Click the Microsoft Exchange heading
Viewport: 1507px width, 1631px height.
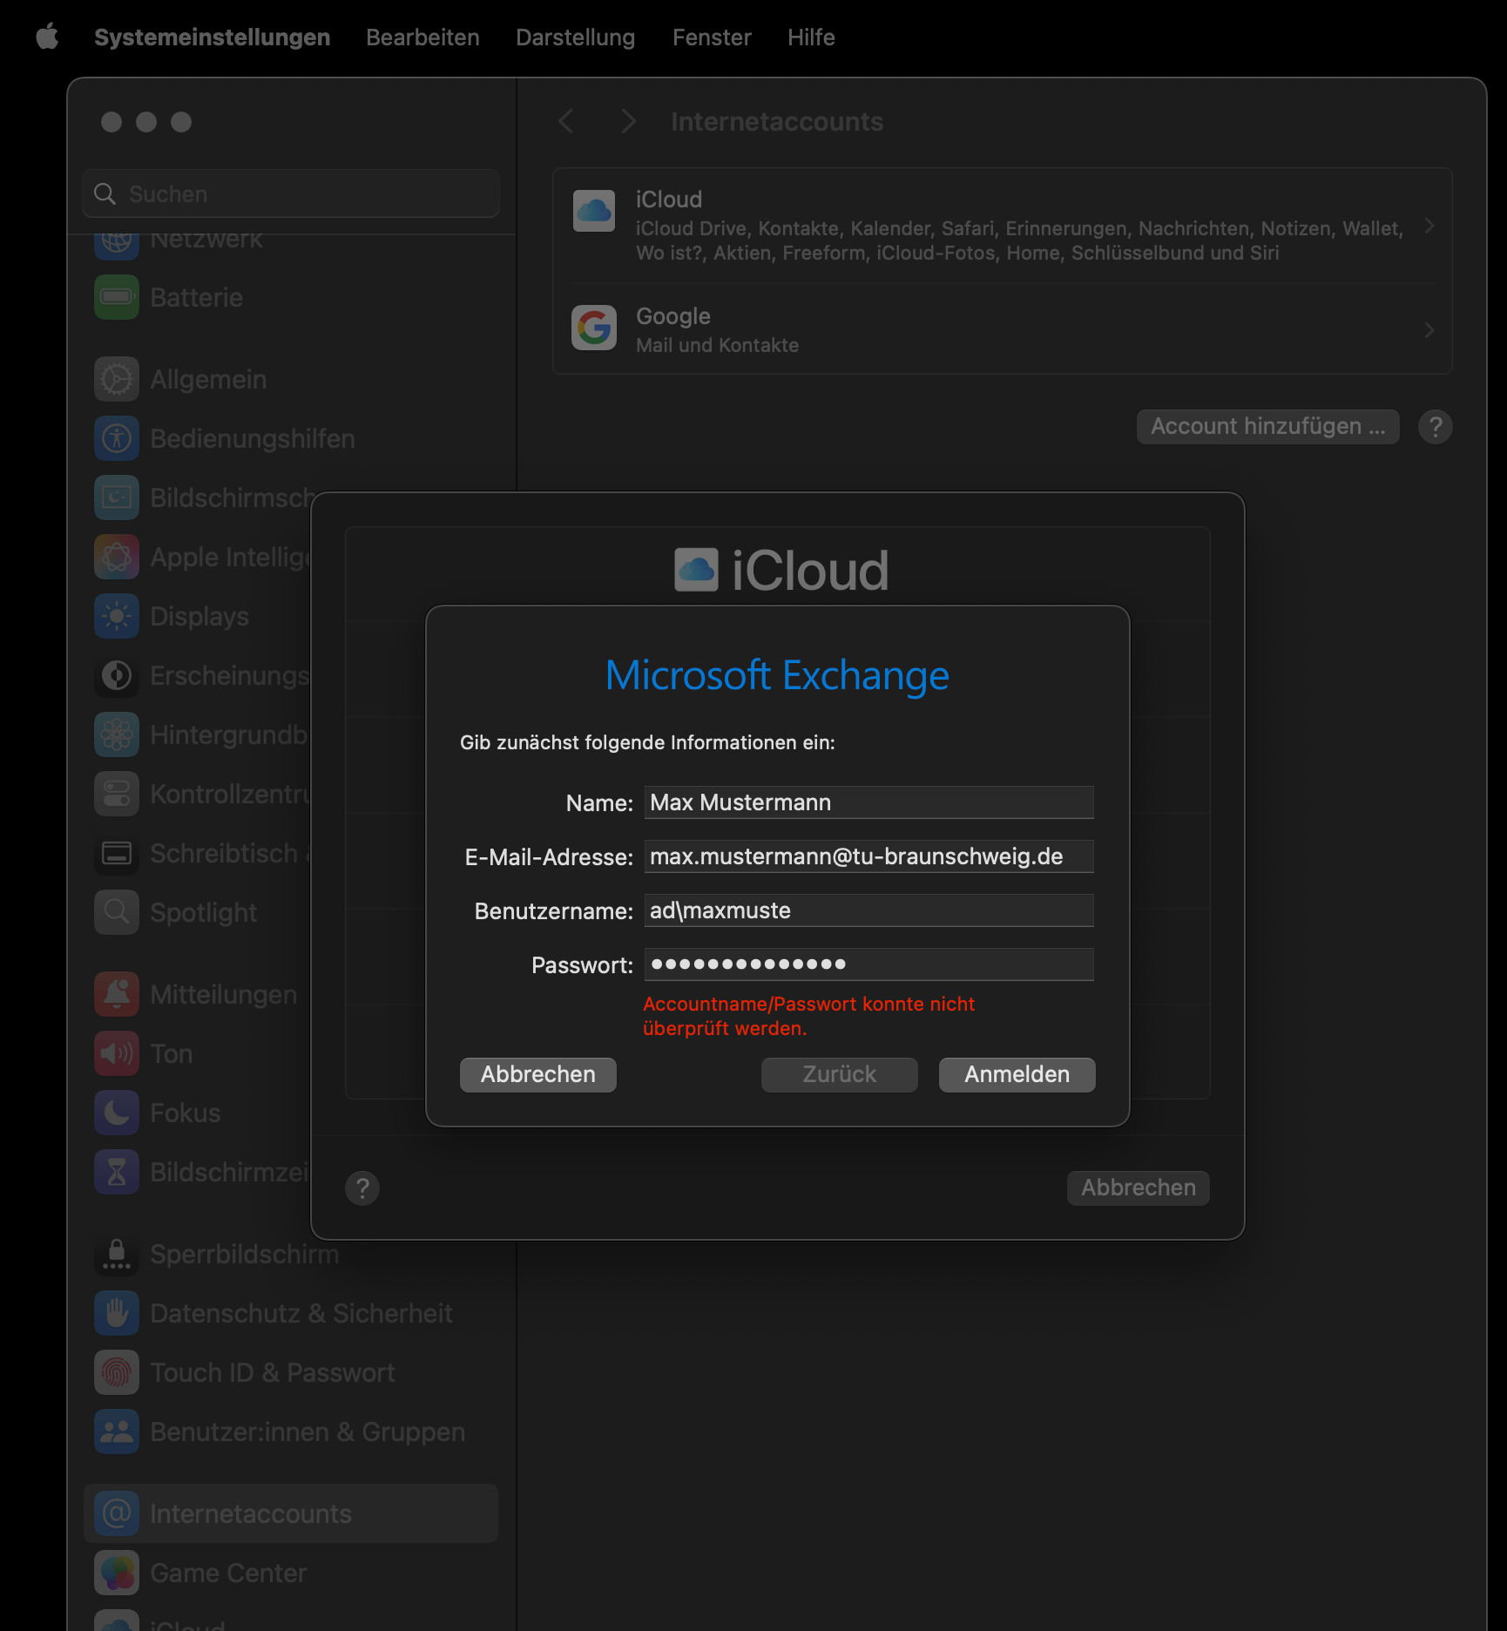tap(777, 675)
